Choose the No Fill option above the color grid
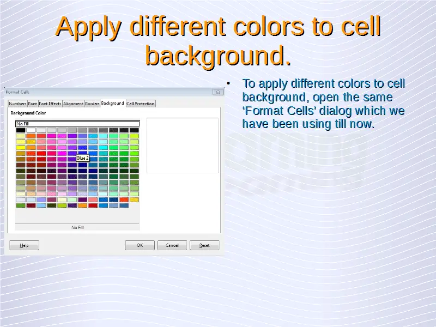Screen dimensions: 436x327 pos(77,124)
